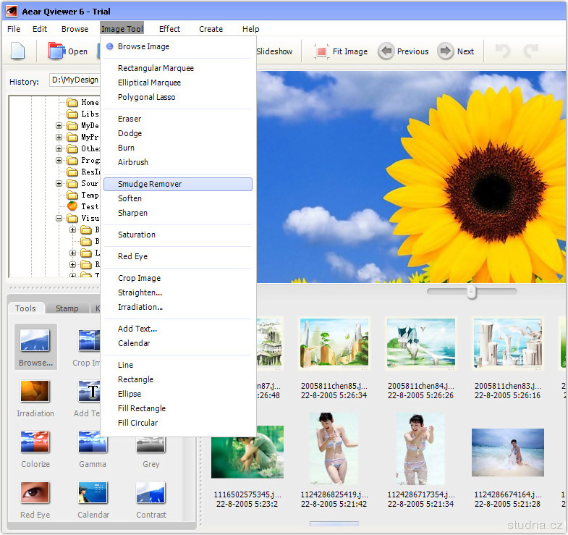
Task: Click the Slideshow toolbar button
Action: pyautogui.click(x=274, y=51)
